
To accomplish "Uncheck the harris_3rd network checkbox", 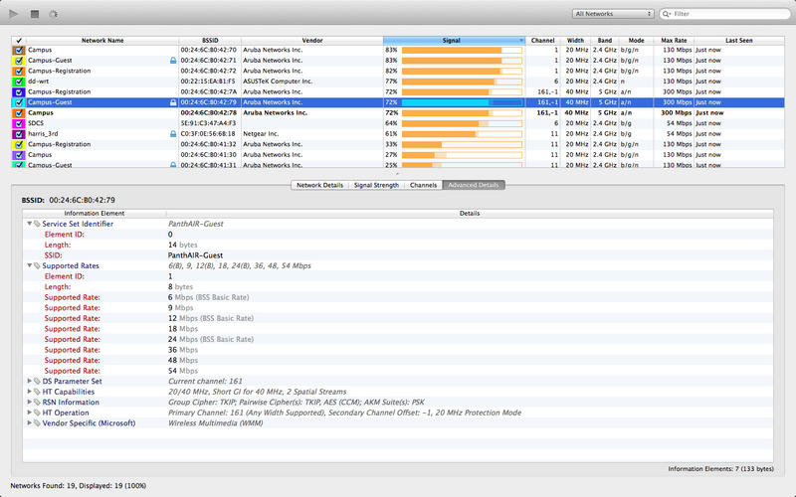I will pos(19,134).
